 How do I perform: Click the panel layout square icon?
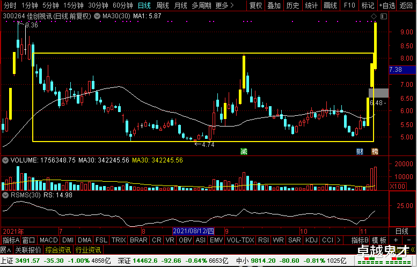click(x=384, y=17)
